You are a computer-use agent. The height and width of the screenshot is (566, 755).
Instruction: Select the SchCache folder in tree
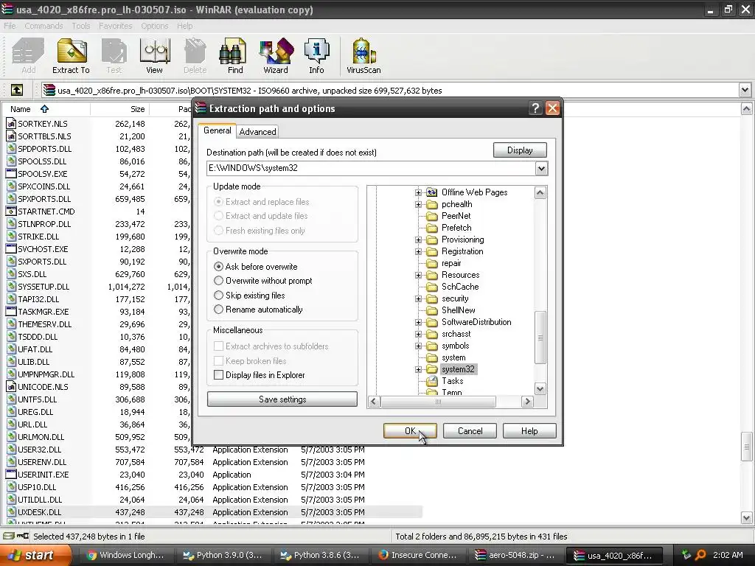pyautogui.click(x=460, y=287)
